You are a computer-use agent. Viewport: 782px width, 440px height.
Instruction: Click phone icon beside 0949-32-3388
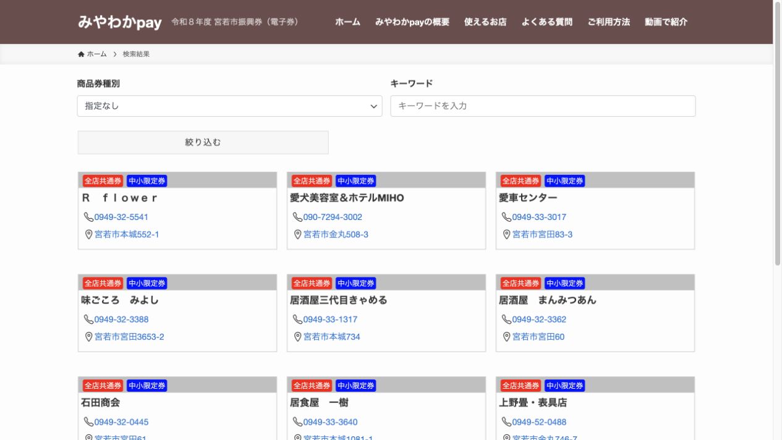click(88, 319)
